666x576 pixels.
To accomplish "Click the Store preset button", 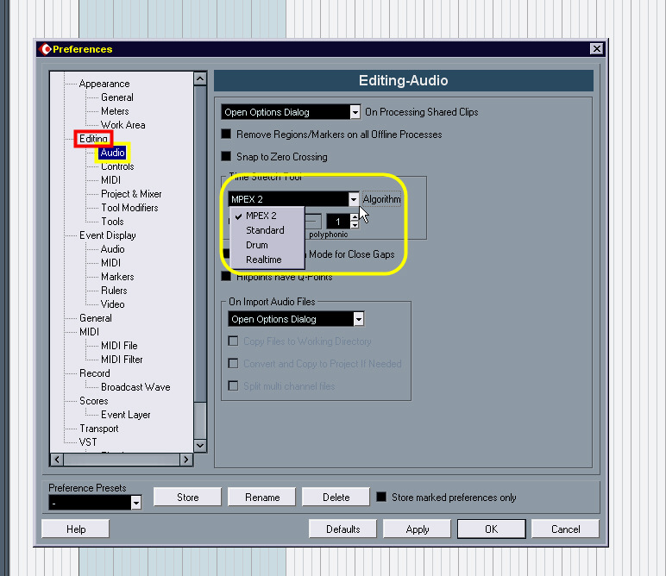I will (x=187, y=497).
